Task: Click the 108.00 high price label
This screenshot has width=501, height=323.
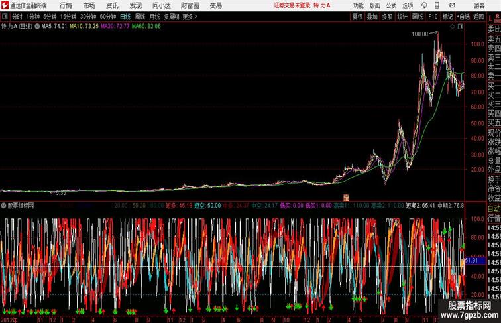Action: [x=419, y=34]
